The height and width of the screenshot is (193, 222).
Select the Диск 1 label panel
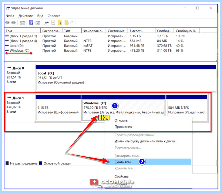20,108
